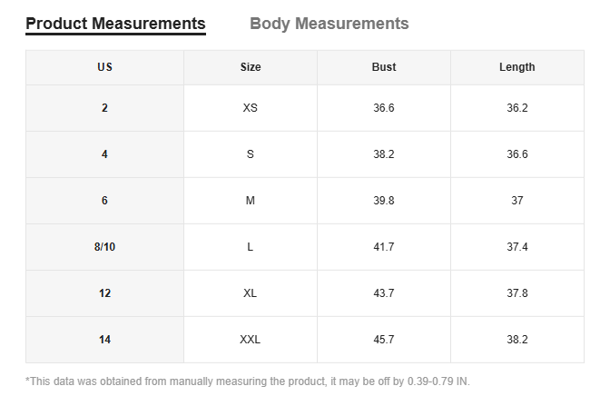Switch to the Body Measurements tab
This screenshot has height=406, width=610.
click(329, 24)
